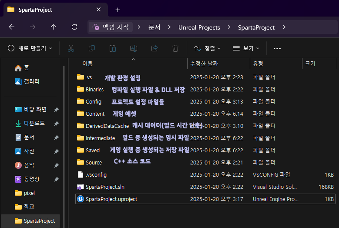Navigate to 문서 breadcrumb
This screenshot has height=228, width=339.
click(154, 27)
